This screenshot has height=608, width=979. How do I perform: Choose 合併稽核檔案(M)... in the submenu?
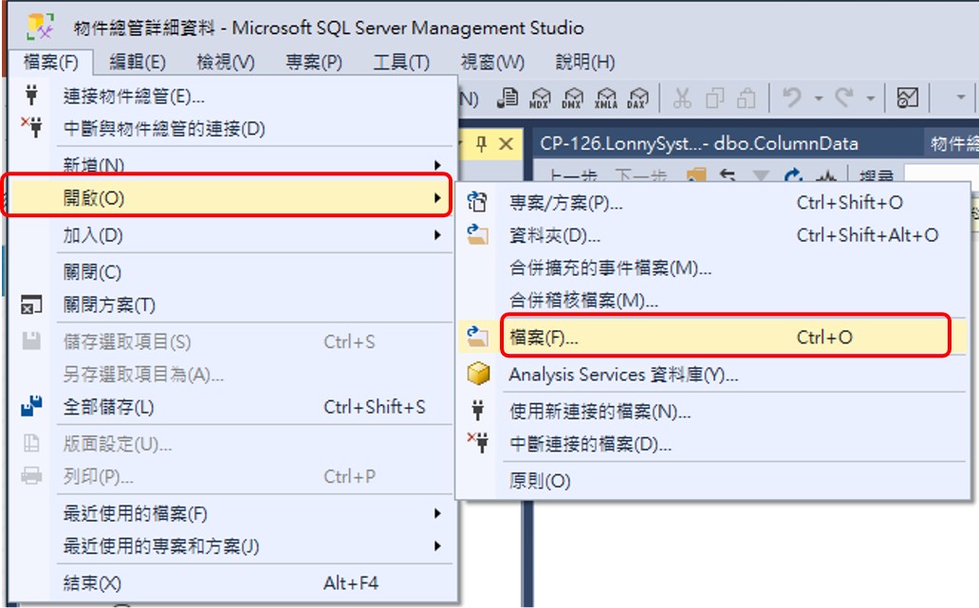[x=713, y=301]
